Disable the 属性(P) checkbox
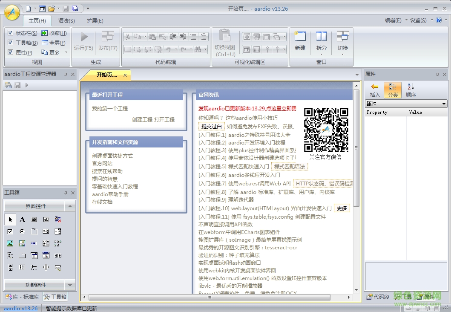The image size is (451, 312). 11,52
